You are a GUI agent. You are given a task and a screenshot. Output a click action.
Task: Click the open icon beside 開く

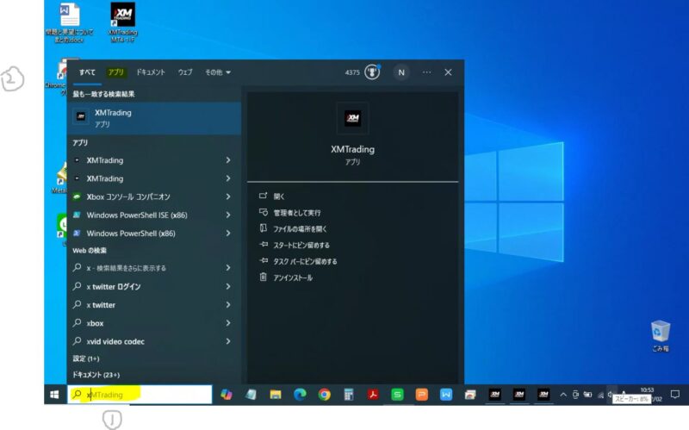click(x=264, y=196)
